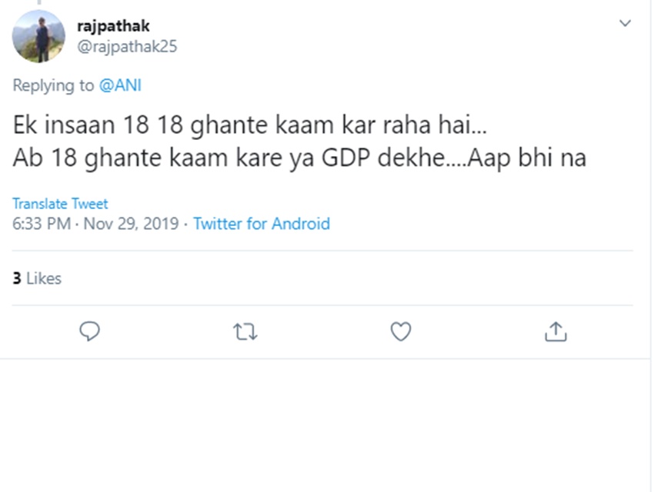This screenshot has width=654, height=492.
Task: Click the bold 3 likes count
Action: (x=17, y=278)
